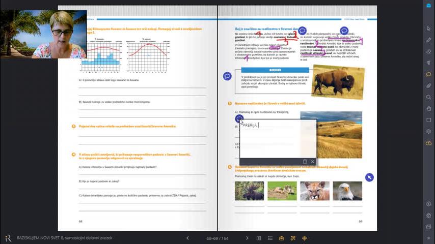
Task: Select the comment note tool
Action: [x=428, y=74]
